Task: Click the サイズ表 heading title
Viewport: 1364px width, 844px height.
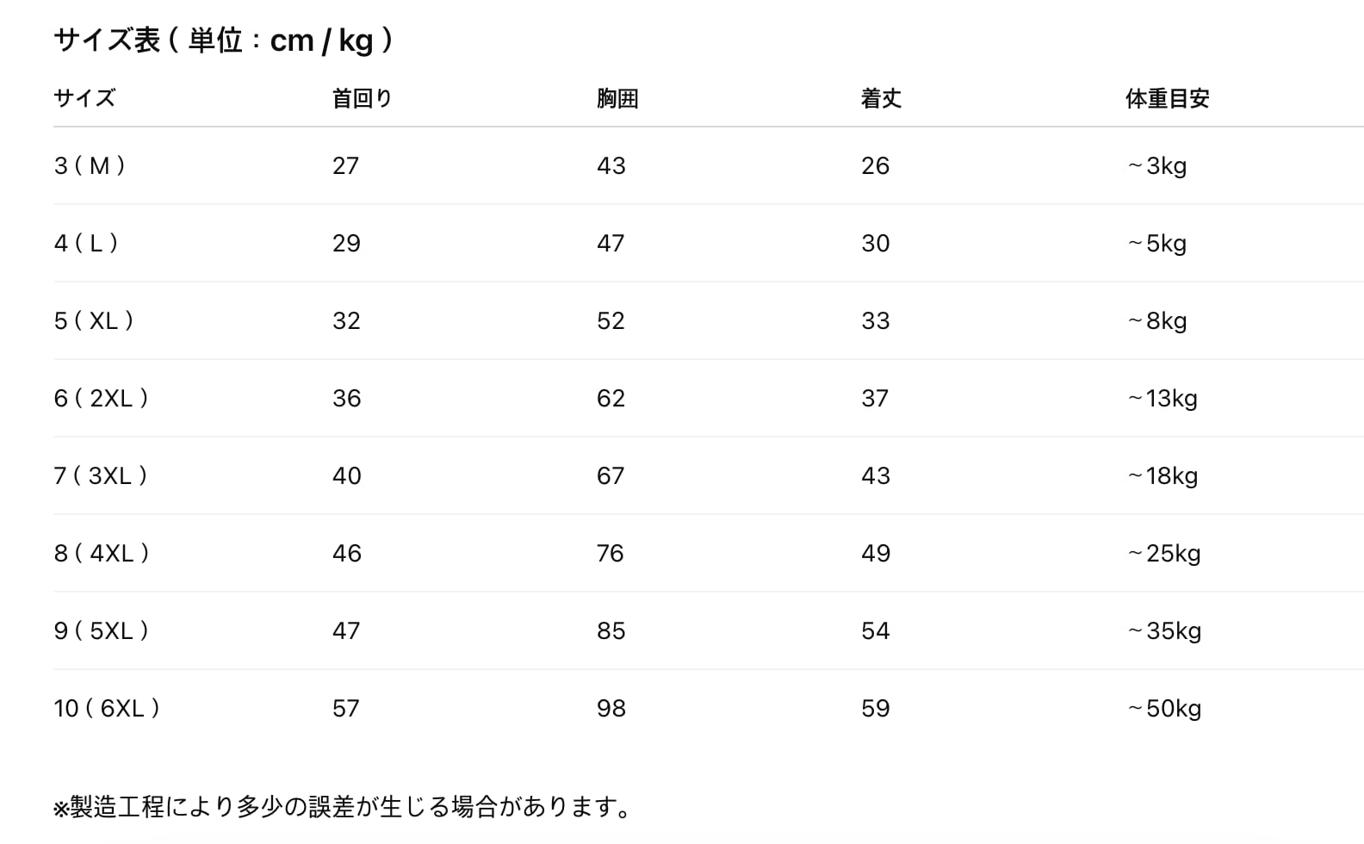Action: coord(223,40)
